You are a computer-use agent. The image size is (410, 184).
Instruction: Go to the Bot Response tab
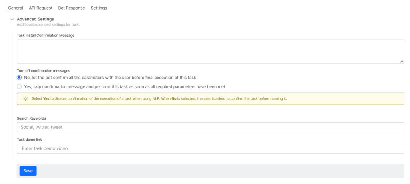point(72,8)
